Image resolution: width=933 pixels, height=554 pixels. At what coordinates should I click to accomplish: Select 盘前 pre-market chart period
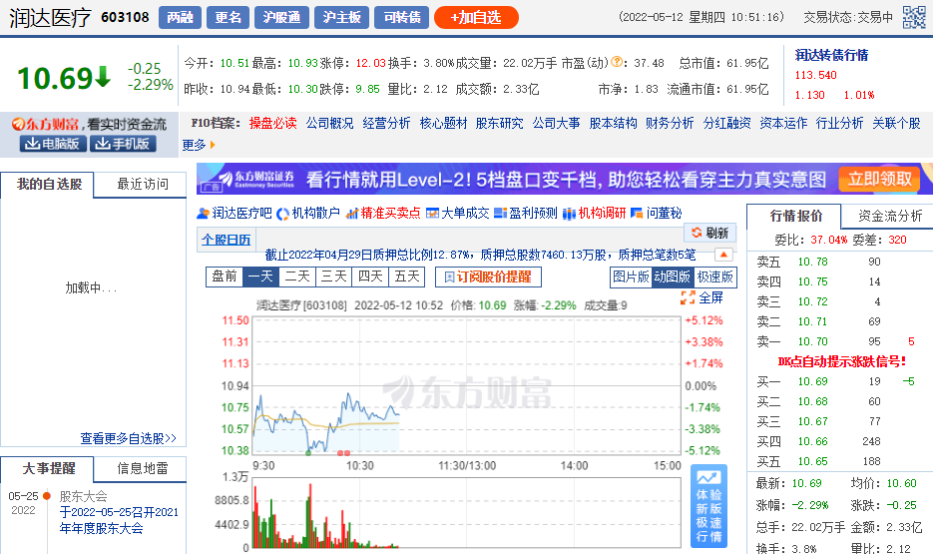[x=225, y=277]
